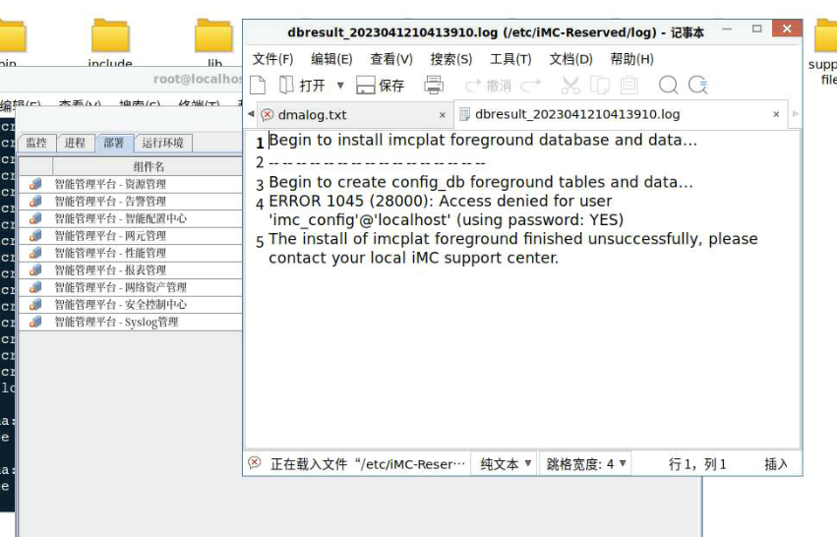Show next tabs with right arrow
This screenshot has height=537, width=837.
click(x=796, y=114)
